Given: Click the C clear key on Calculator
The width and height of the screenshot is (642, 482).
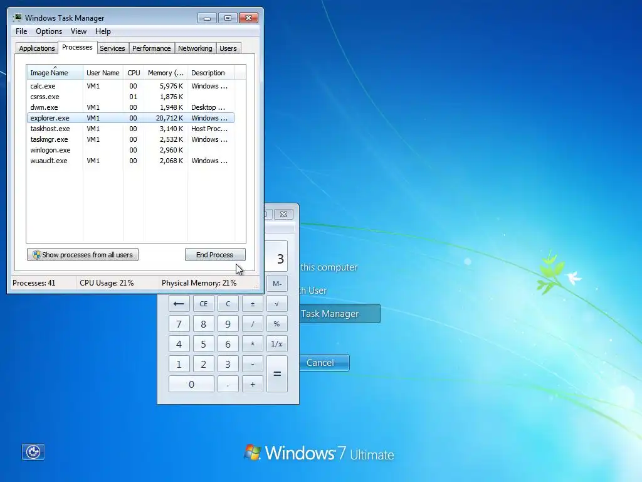Looking at the screenshot, I should coord(228,304).
